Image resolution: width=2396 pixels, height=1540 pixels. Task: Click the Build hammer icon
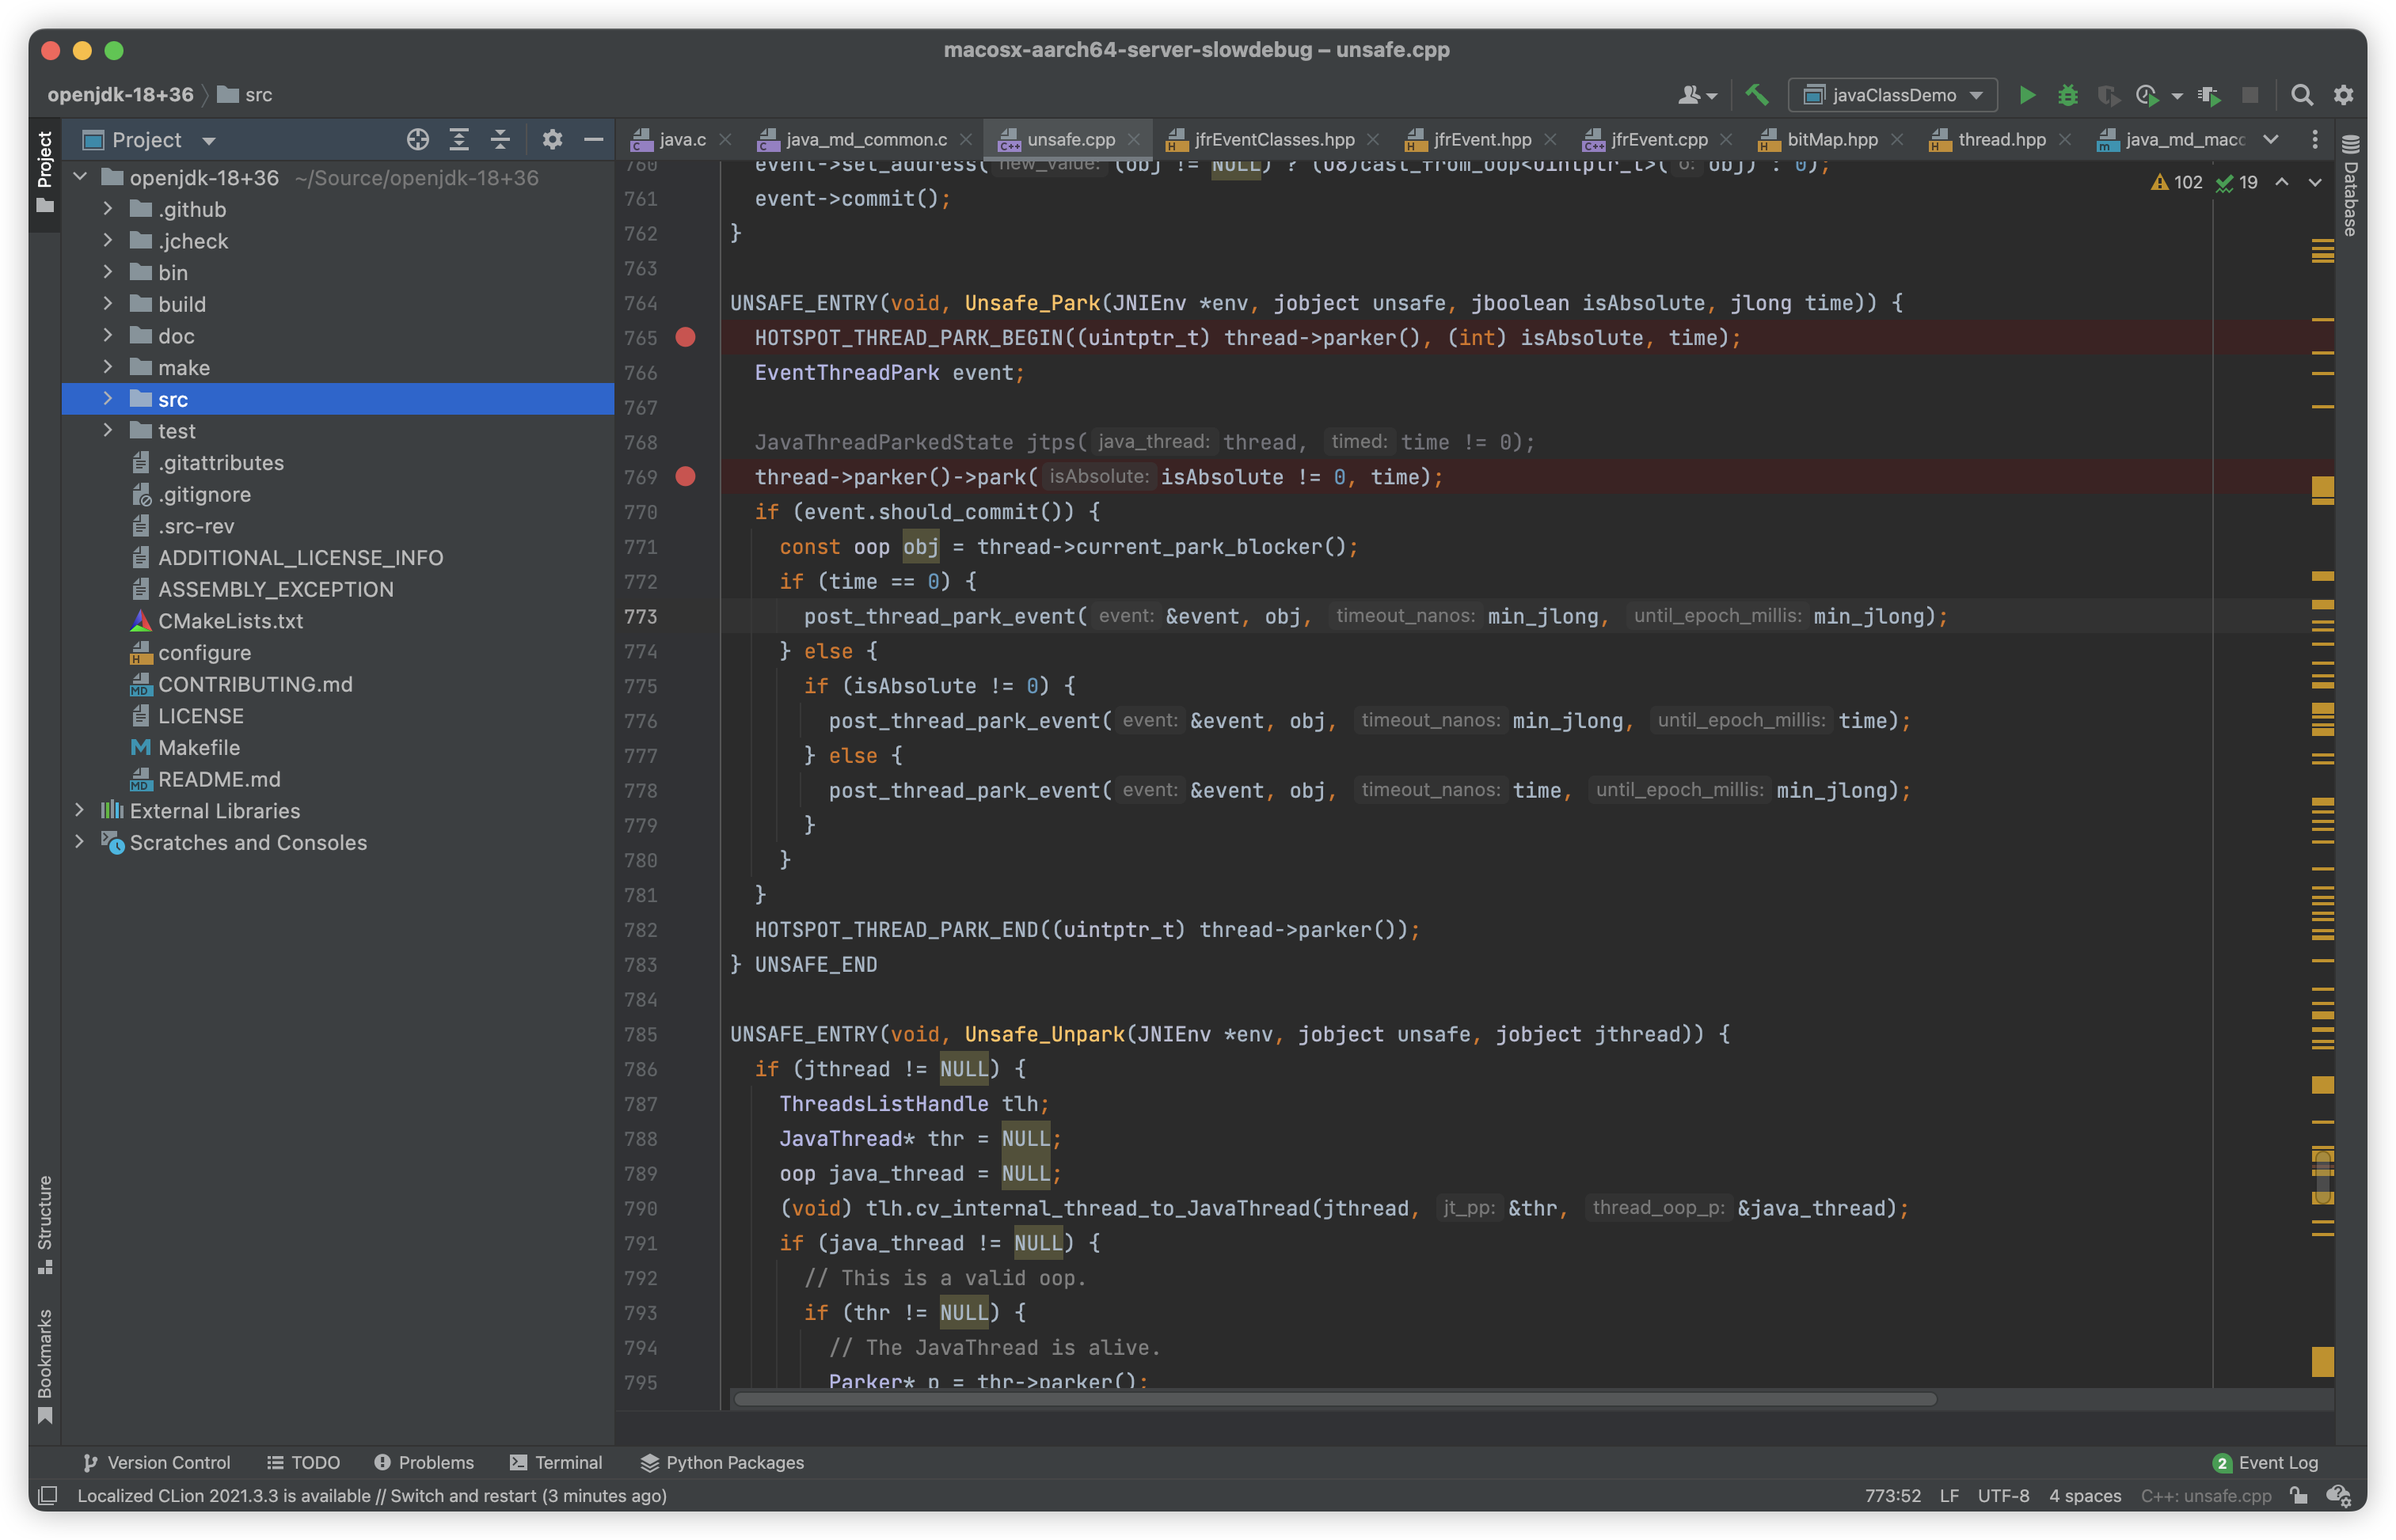[1757, 95]
